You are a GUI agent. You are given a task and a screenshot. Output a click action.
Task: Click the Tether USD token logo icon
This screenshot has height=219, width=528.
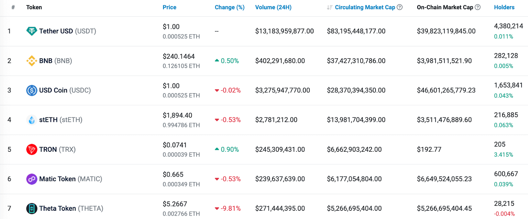[32, 31]
